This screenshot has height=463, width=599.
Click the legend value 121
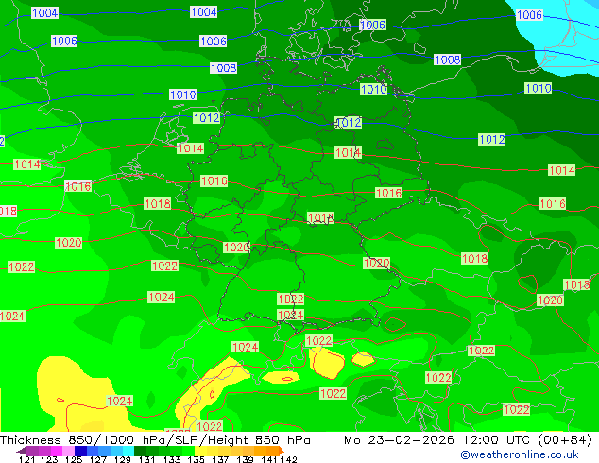(x=26, y=459)
